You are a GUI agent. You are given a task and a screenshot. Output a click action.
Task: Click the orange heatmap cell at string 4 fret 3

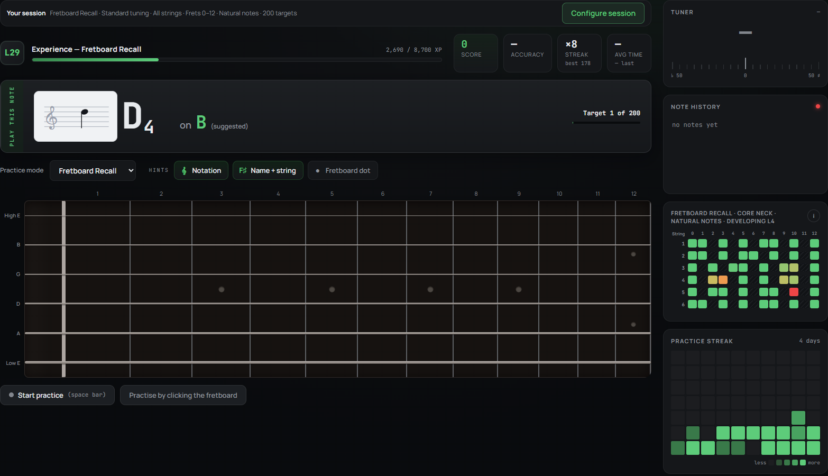tap(723, 280)
